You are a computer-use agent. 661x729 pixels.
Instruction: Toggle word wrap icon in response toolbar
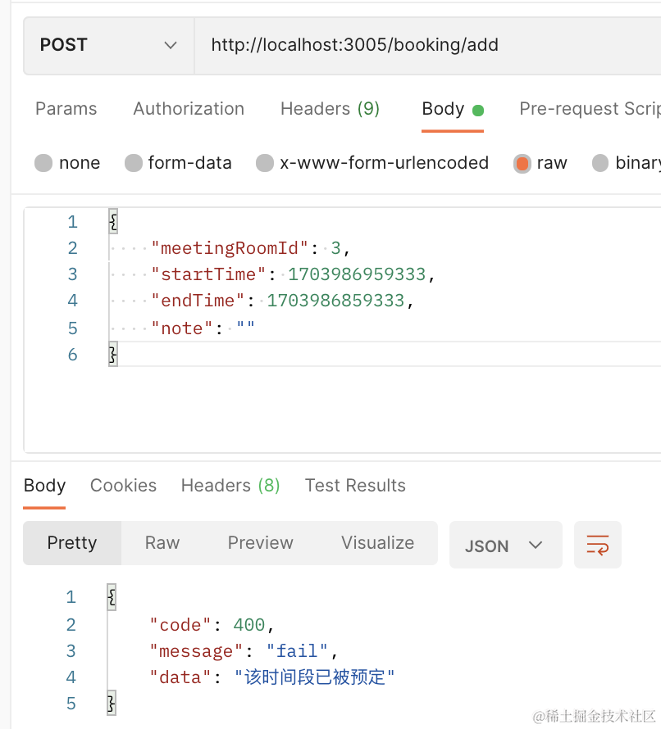(597, 545)
